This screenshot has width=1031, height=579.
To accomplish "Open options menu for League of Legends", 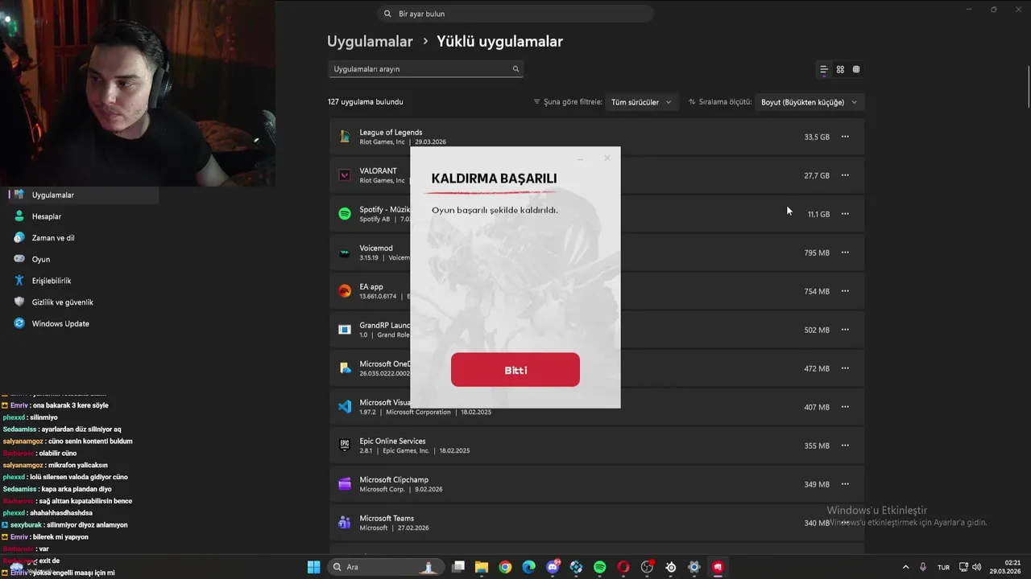I will tap(845, 137).
